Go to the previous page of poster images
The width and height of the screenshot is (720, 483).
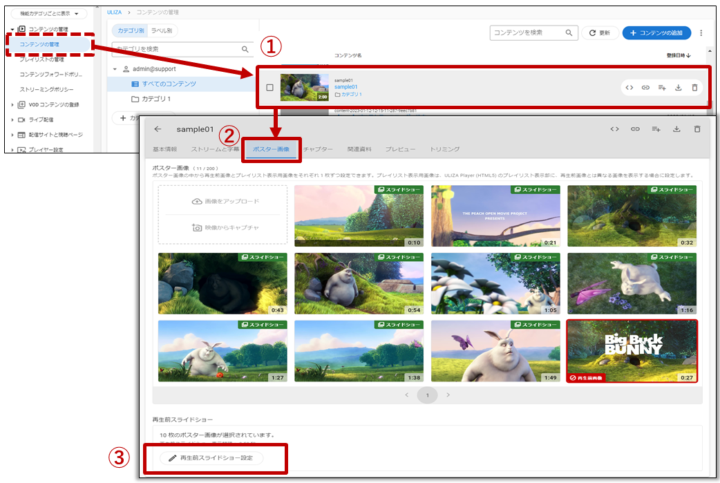406,395
